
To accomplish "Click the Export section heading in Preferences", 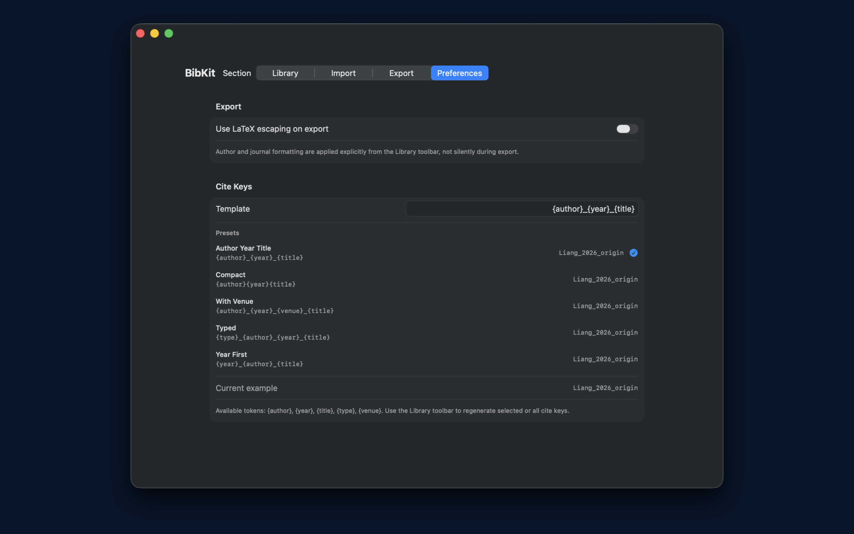I will (x=228, y=107).
